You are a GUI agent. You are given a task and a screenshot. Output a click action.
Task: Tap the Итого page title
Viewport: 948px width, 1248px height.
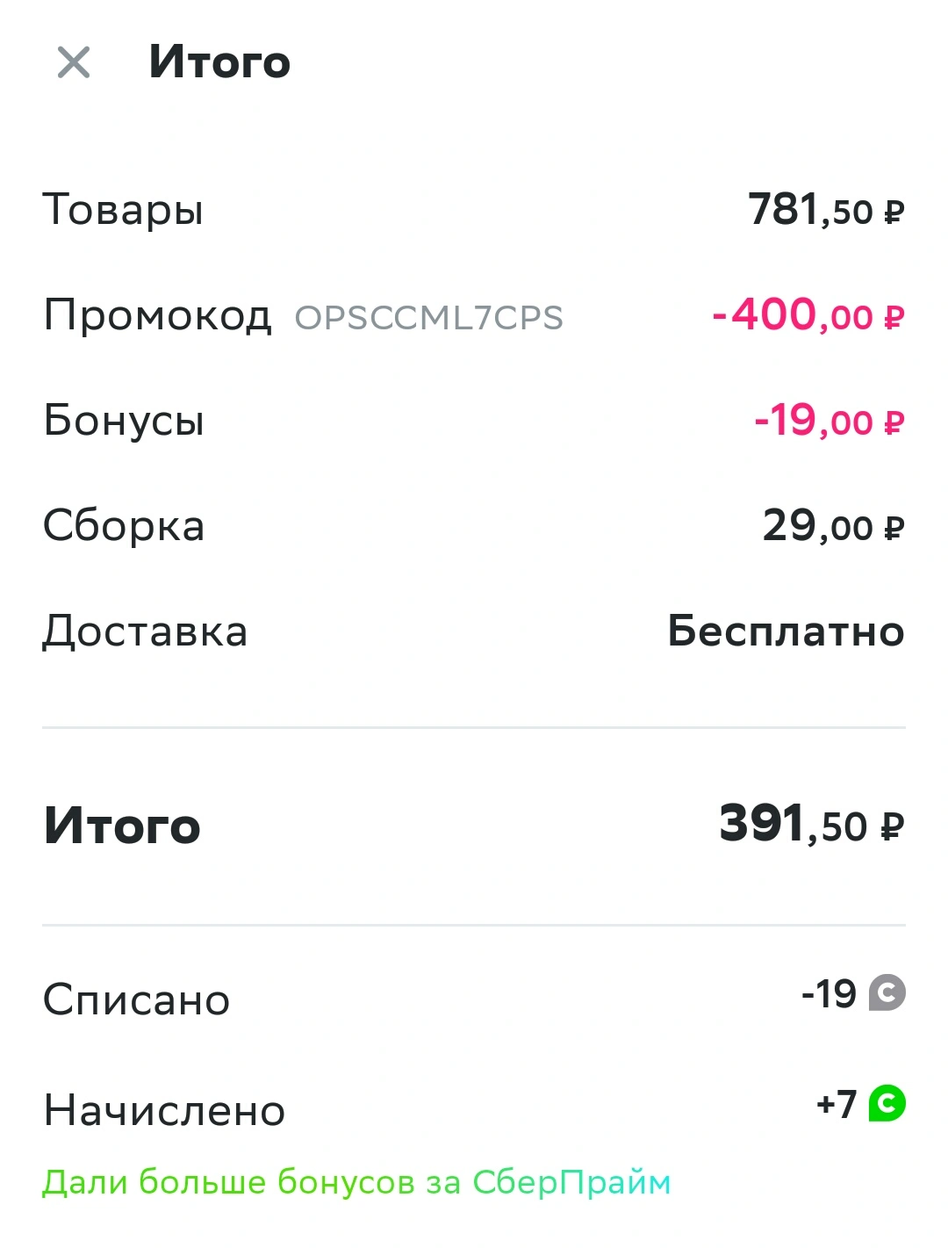(x=219, y=62)
